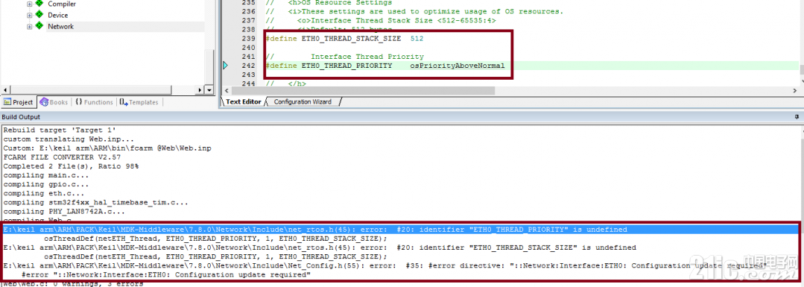This screenshot has width=804, height=287.
Task: Click the osPriorityAboveNormal value
Action: click(x=458, y=66)
